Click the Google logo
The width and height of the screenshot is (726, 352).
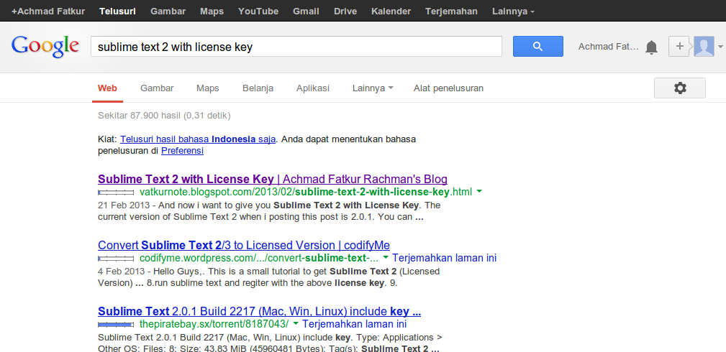click(45, 46)
